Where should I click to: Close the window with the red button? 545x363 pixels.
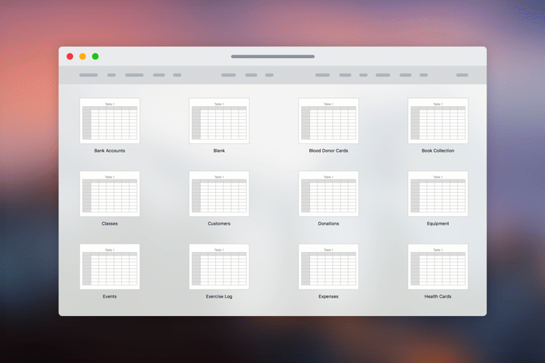coord(70,57)
